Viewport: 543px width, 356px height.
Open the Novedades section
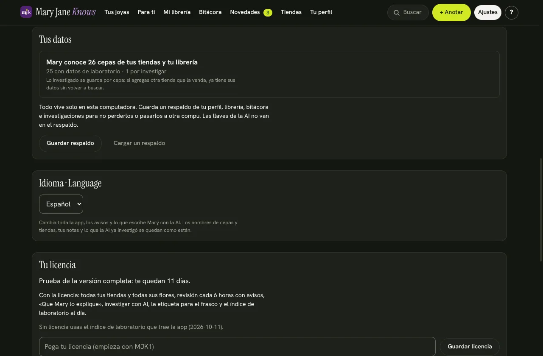pyautogui.click(x=245, y=12)
